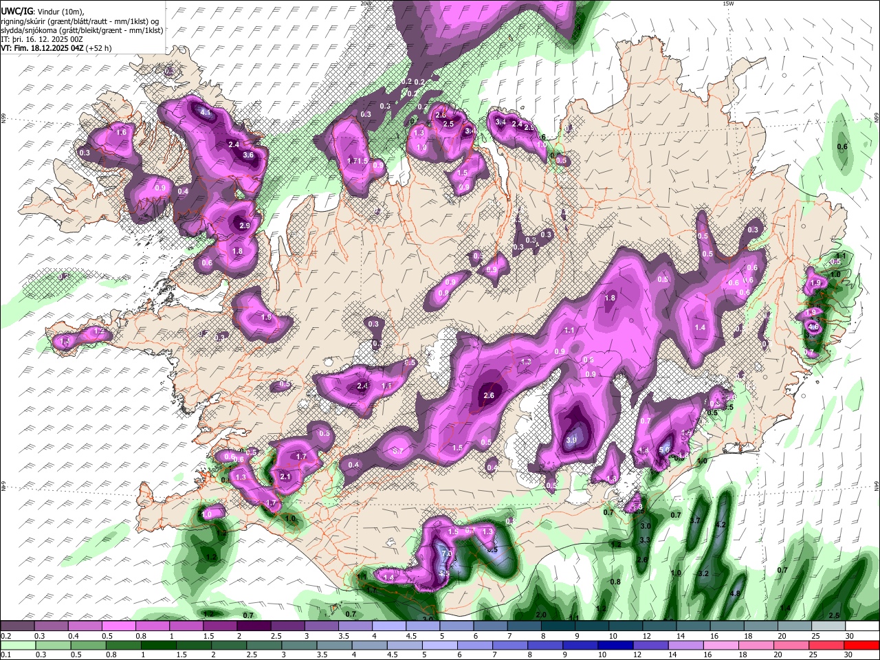Screen dimensions: 880x660
Task: Pick the darkest purple swatch labeled 2
Action: pyautogui.click(x=254, y=626)
